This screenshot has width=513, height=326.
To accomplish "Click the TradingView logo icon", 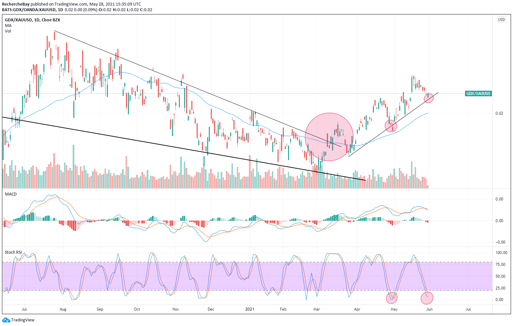I will (6, 320).
